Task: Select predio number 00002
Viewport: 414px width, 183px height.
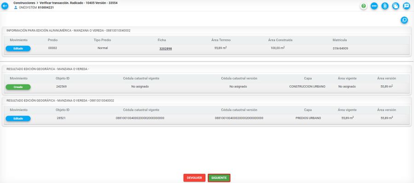Action: (x=52, y=48)
